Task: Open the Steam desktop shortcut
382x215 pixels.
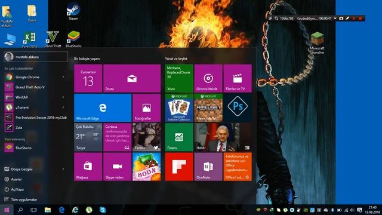Action: point(73,11)
